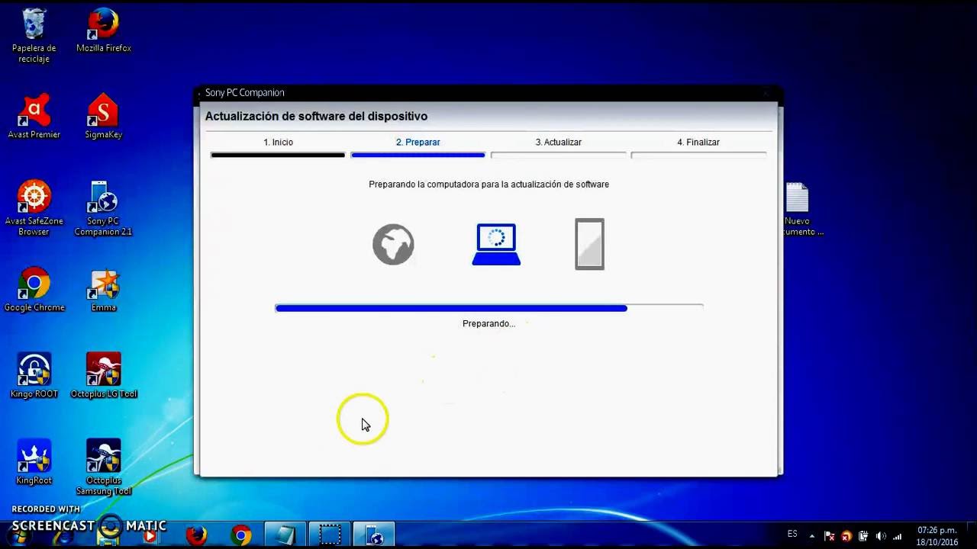Image resolution: width=977 pixels, height=549 pixels.
Task: Click the globe icon in the update dialog
Action: [x=393, y=244]
